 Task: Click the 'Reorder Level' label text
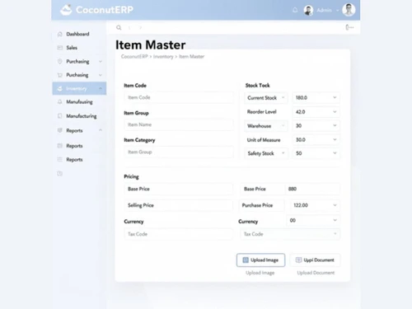261,112
